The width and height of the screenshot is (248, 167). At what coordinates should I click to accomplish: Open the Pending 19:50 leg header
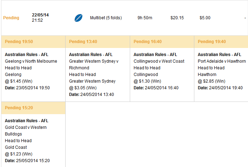[33, 42]
